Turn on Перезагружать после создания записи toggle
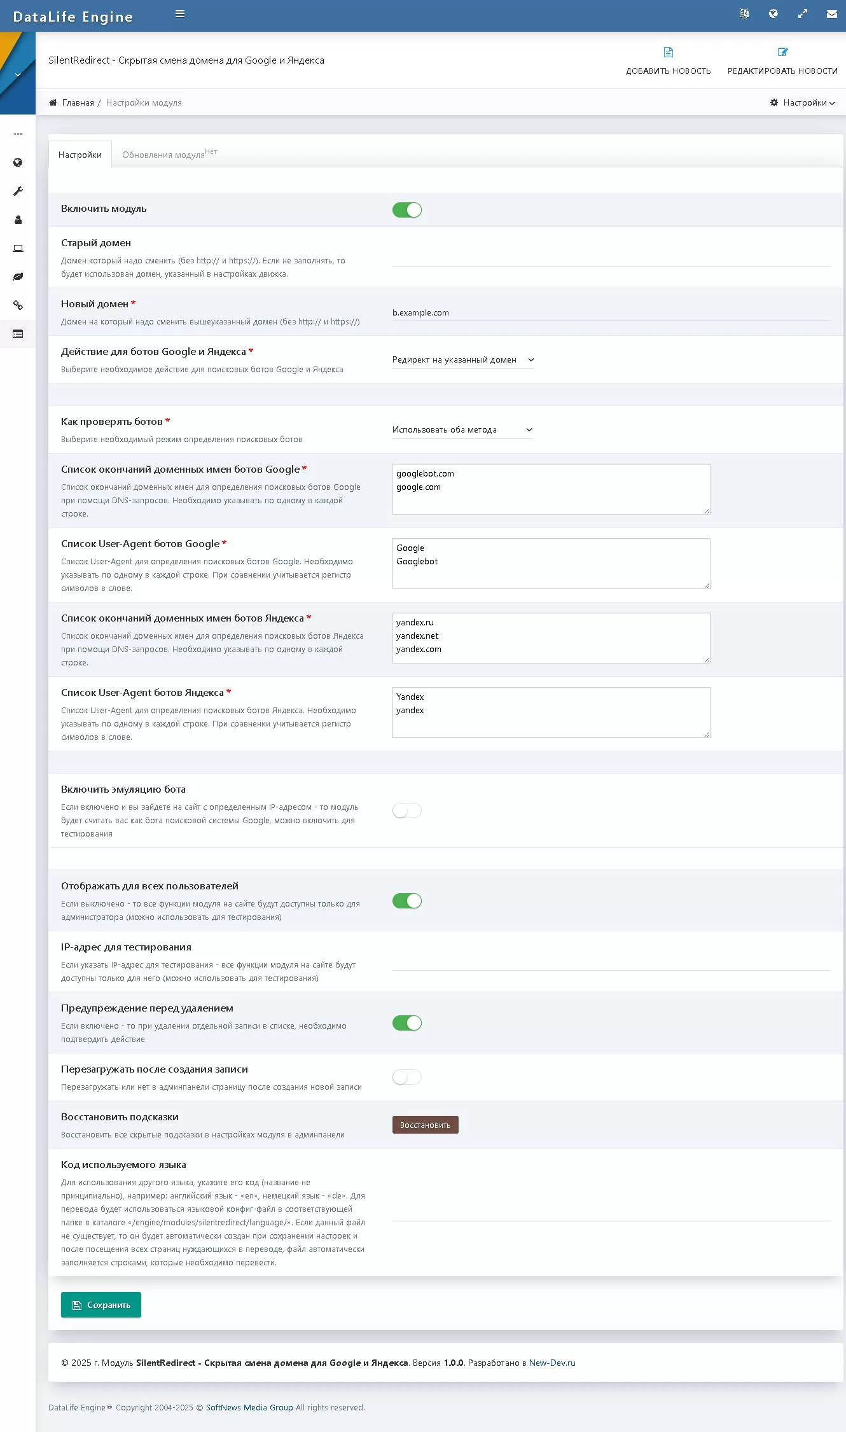 pos(407,1077)
